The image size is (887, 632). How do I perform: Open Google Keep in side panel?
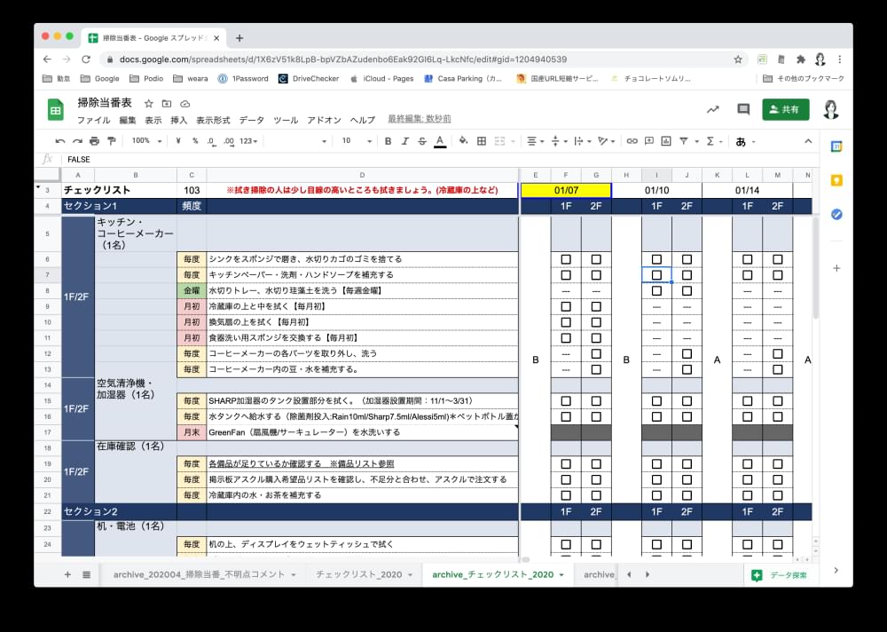[x=836, y=180]
